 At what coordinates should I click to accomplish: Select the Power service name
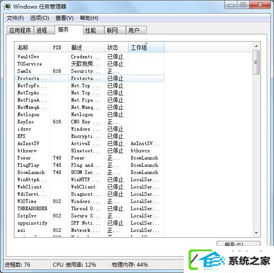(x=24, y=158)
